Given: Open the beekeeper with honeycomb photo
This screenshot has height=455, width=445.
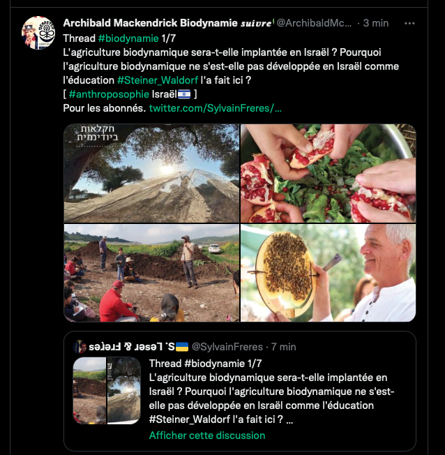Looking at the screenshot, I should coord(328,273).
